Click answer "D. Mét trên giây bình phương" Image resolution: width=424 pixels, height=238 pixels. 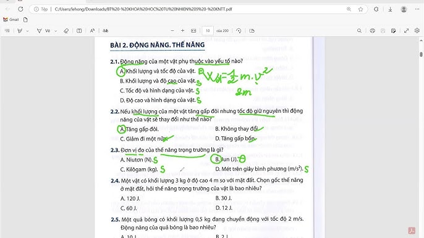click(x=259, y=169)
